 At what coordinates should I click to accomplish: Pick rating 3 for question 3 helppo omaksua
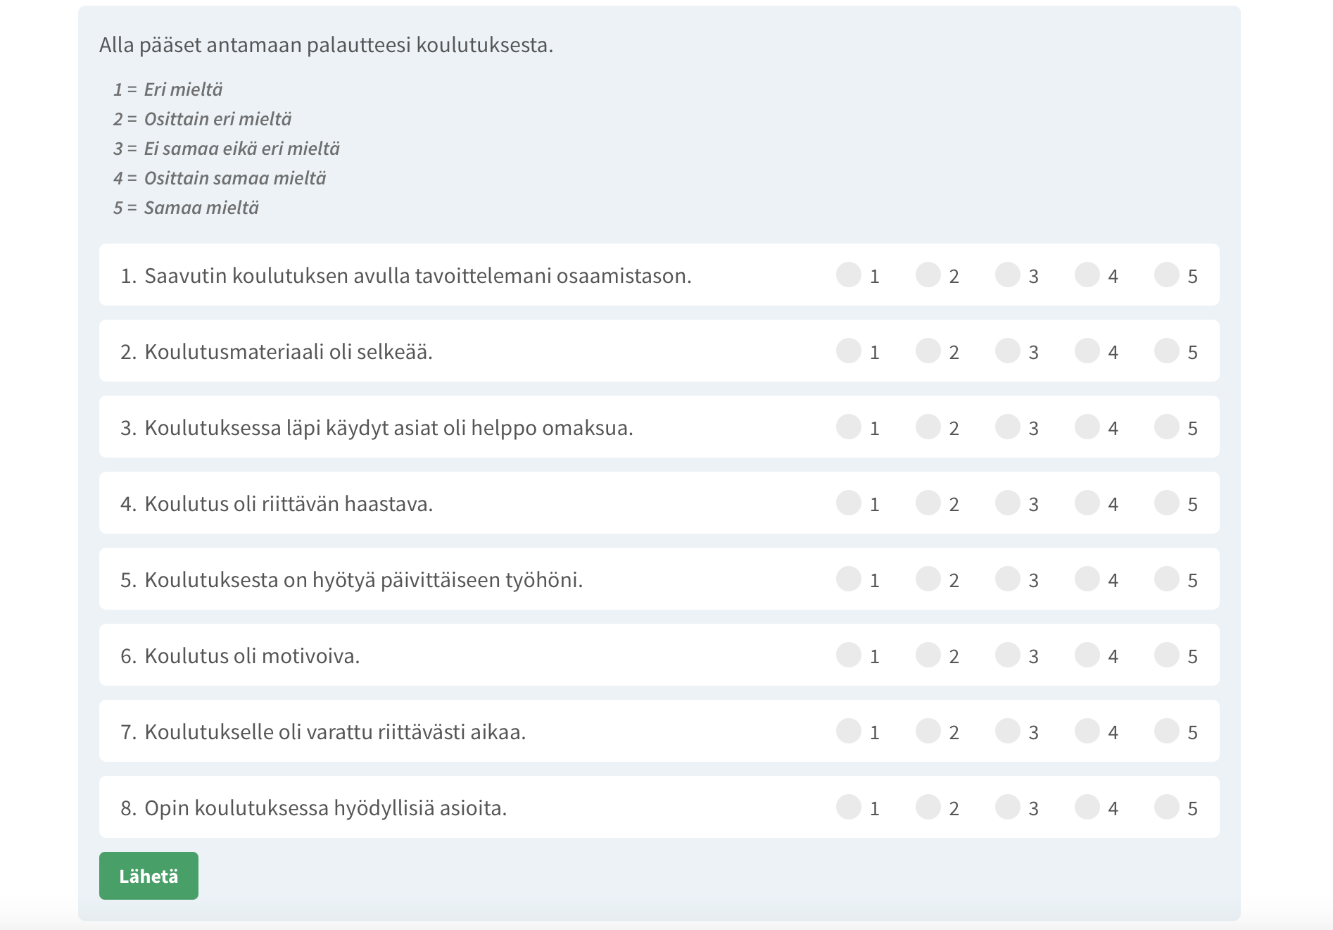(x=1008, y=427)
